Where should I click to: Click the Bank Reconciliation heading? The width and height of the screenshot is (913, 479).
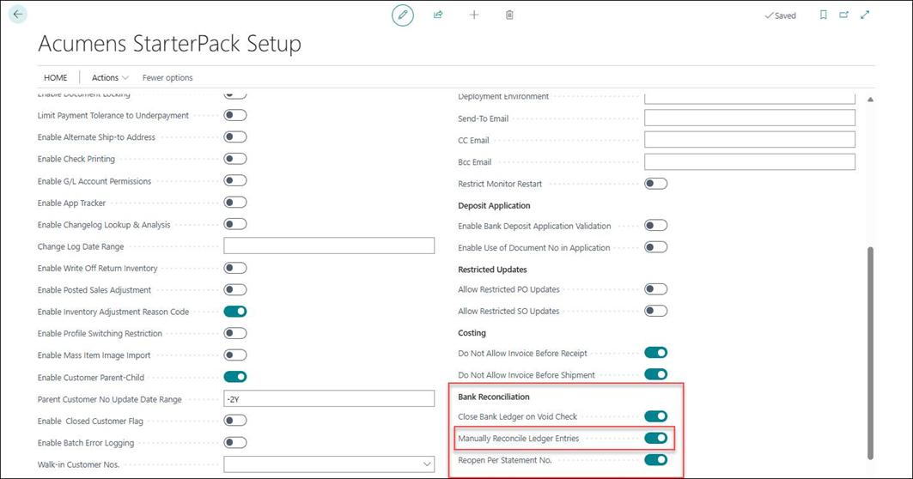tap(494, 397)
